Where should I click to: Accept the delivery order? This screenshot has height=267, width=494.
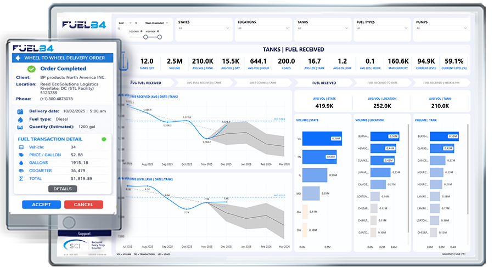coord(41,204)
